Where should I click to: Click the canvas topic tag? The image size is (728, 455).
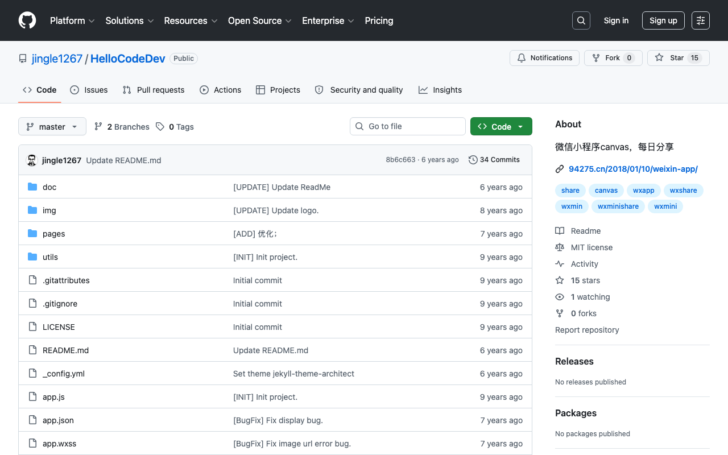click(606, 191)
